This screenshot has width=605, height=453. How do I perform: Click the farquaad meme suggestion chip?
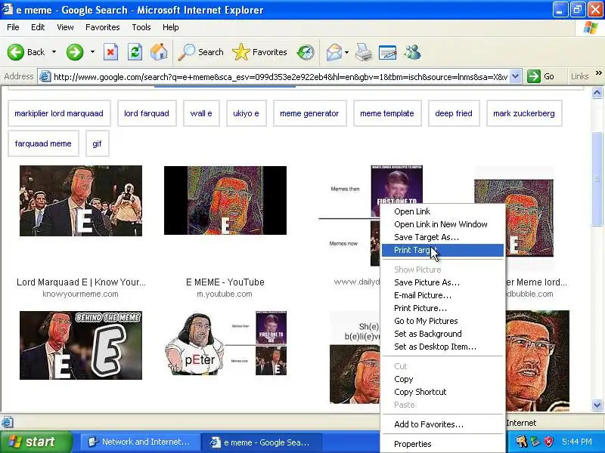click(x=43, y=143)
